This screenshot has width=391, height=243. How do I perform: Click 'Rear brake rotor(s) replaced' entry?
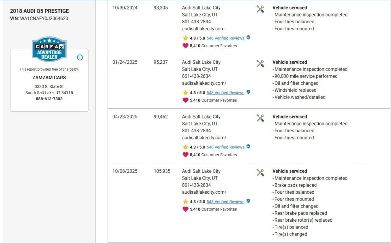click(302, 220)
